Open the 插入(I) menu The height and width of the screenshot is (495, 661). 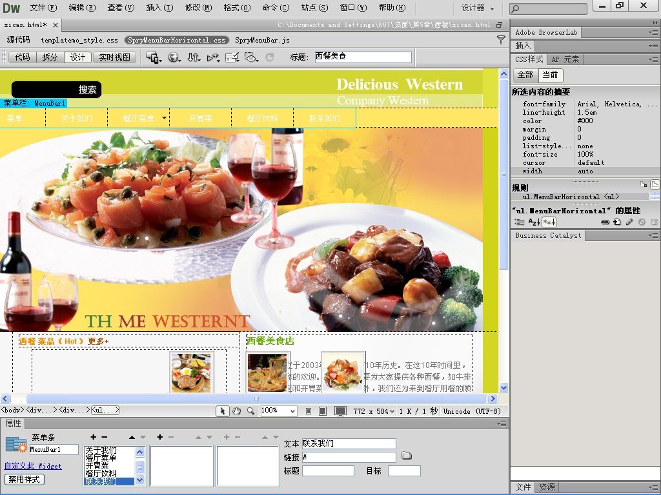click(159, 8)
